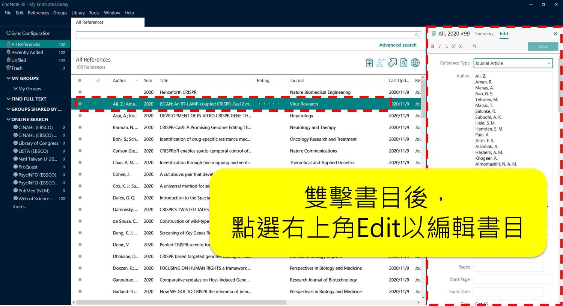The image size is (563, 306).
Task: Apply bold formatting in edit panel
Action: pos(433,46)
